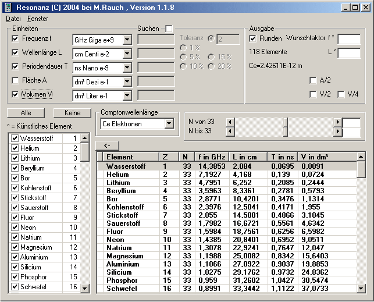
Task: Click left arrow of N von scrollbar
Action: click(230, 122)
